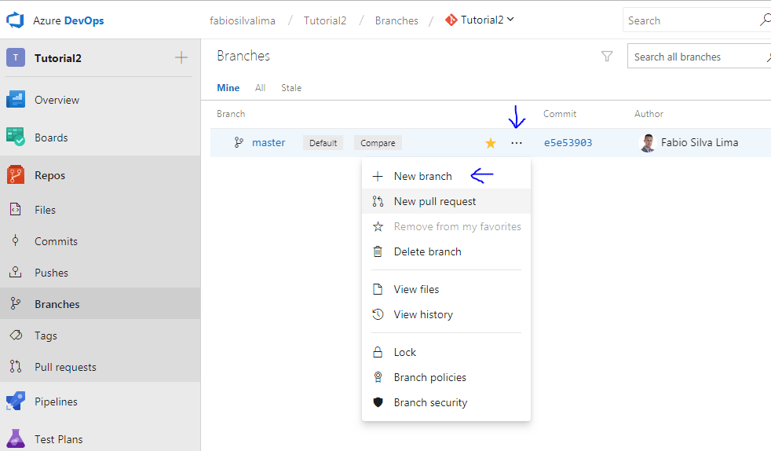771x451 pixels.
Task: Select Lock menu entry
Action: [446, 352]
